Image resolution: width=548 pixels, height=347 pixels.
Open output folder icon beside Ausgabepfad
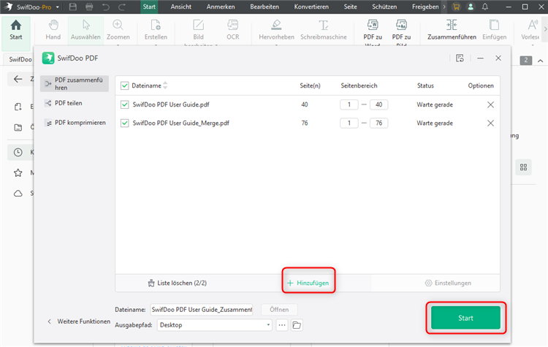point(297,325)
